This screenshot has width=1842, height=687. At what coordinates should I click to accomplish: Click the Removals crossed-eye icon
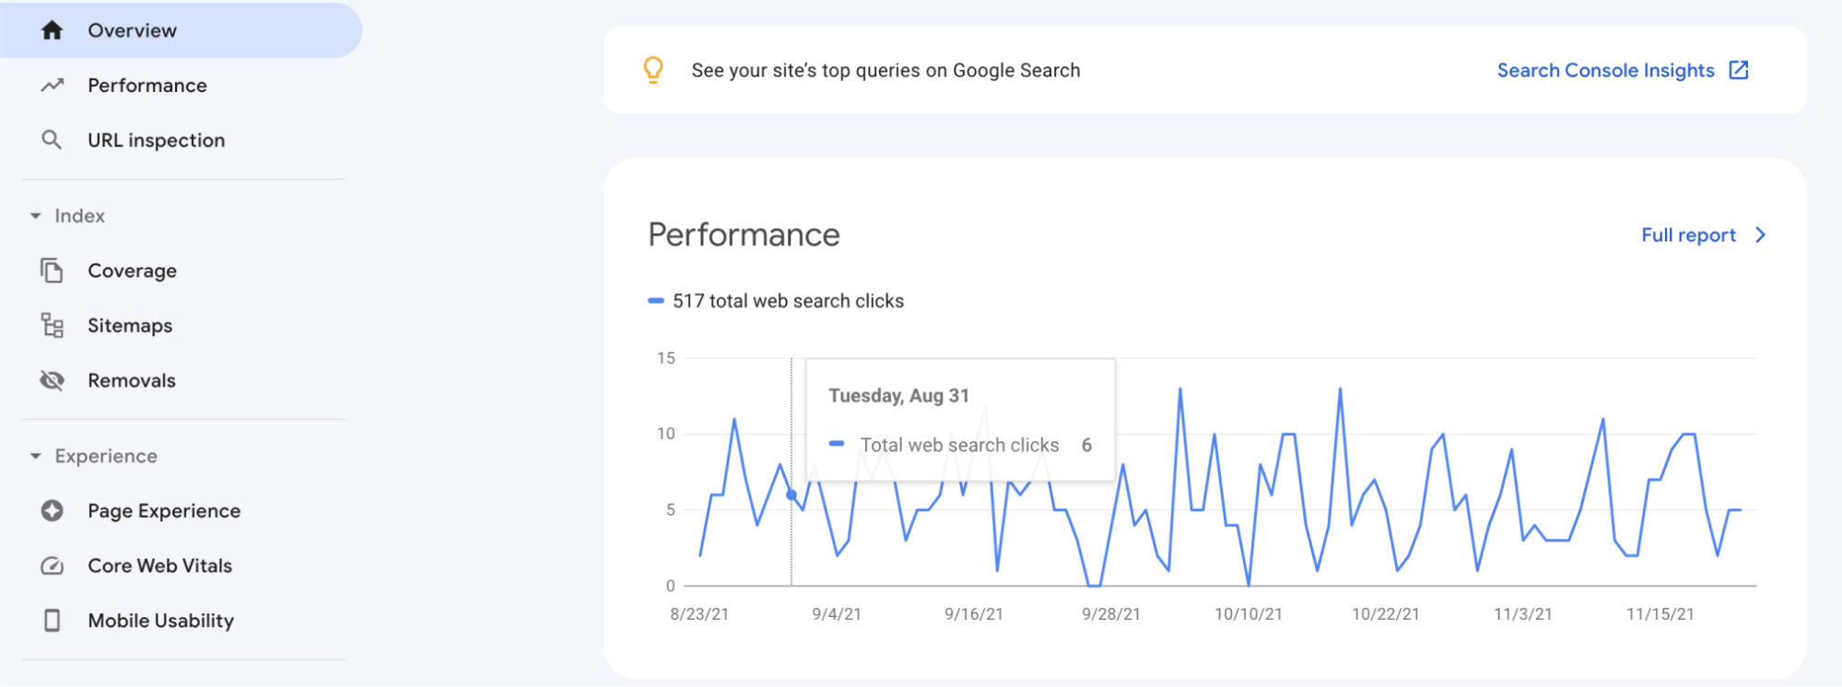53,380
